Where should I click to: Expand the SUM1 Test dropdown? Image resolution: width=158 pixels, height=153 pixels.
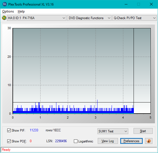pos(113,131)
